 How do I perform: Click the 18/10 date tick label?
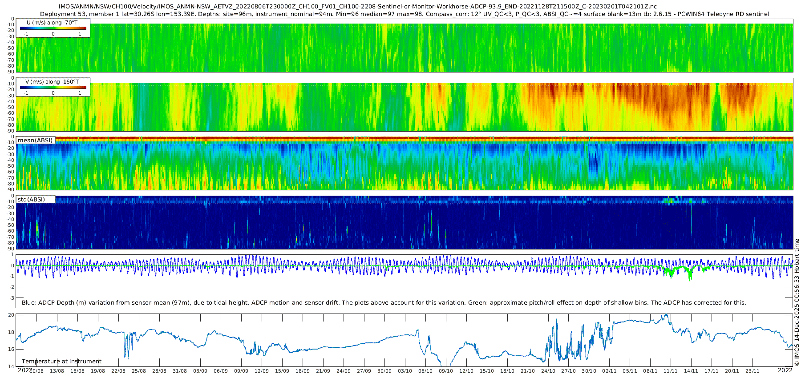pos(507,371)
